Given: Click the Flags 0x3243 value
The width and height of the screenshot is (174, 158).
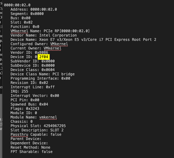Looking at the screenshot, I should tap(33, 109).
